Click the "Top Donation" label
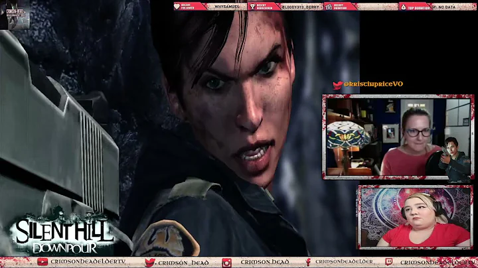 tap(419, 7)
